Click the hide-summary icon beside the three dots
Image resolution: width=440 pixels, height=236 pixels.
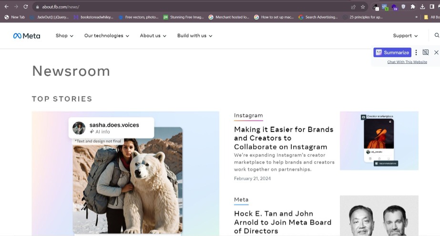pos(426,52)
